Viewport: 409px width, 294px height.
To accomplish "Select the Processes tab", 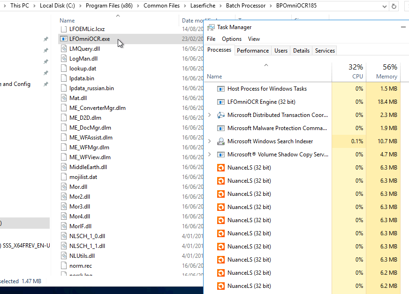I will [219, 50].
